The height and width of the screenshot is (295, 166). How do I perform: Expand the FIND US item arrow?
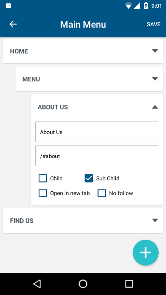(155, 220)
